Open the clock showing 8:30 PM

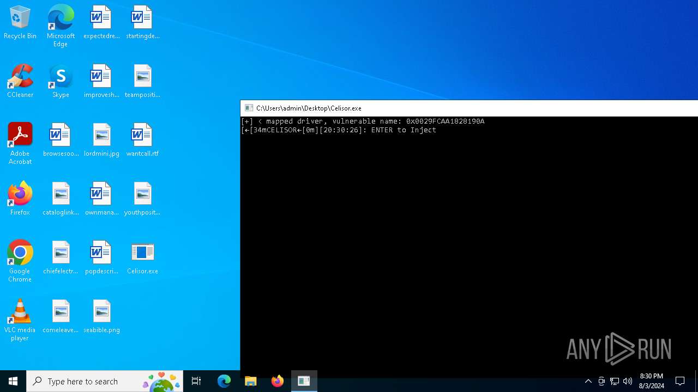[651, 381]
